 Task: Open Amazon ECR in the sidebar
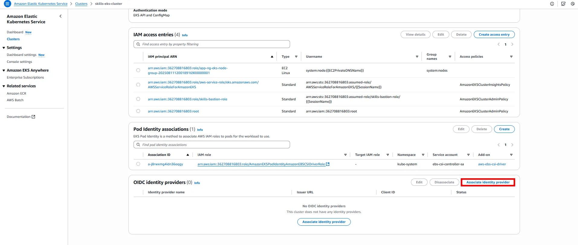pyautogui.click(x=17, y=93)
